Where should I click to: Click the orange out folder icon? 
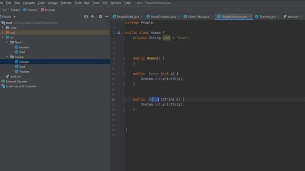(x=8, y=32)
